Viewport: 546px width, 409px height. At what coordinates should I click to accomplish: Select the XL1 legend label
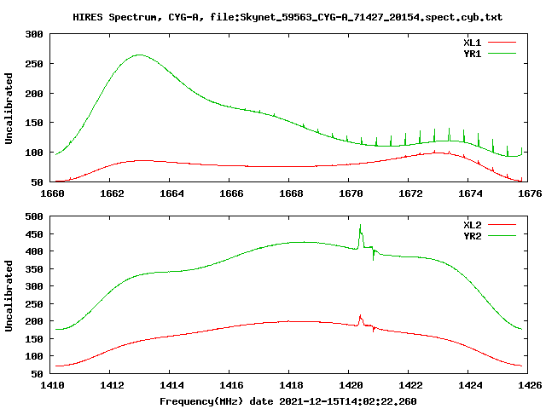tap(472, 43)
